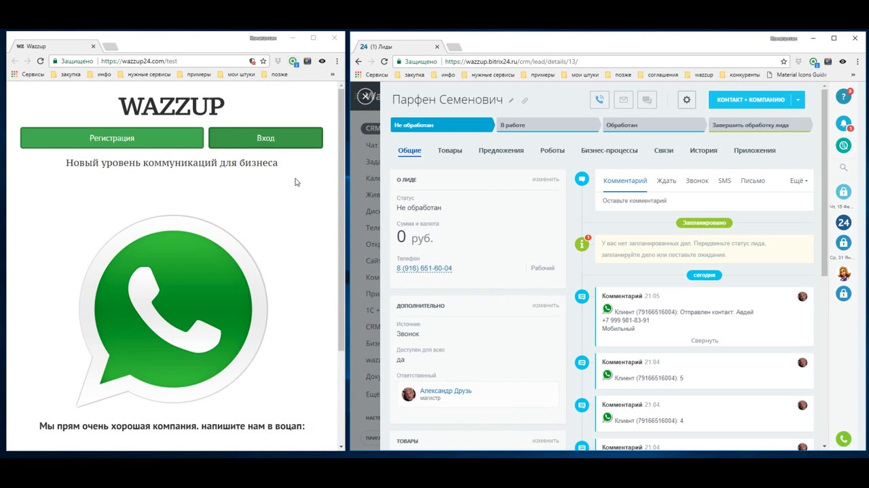Click phone number 8 (916) 651-60-04
Viewport: 869px width, 488px height.
(424, 268)
